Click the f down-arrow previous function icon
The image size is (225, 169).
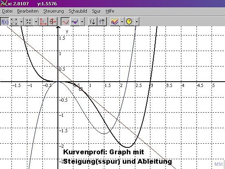click(x=93, y=22)
